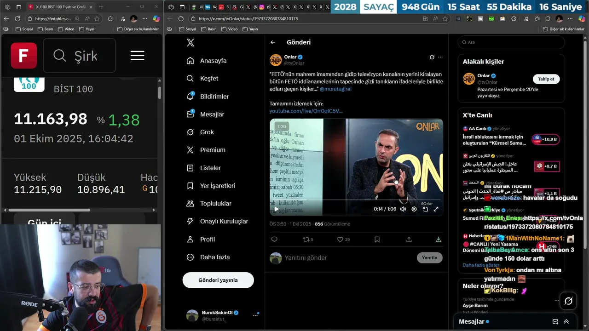This screenshot has height=331, width=589.
Task: Open the Fintables hamburger menu
Action: coord(137,56)
